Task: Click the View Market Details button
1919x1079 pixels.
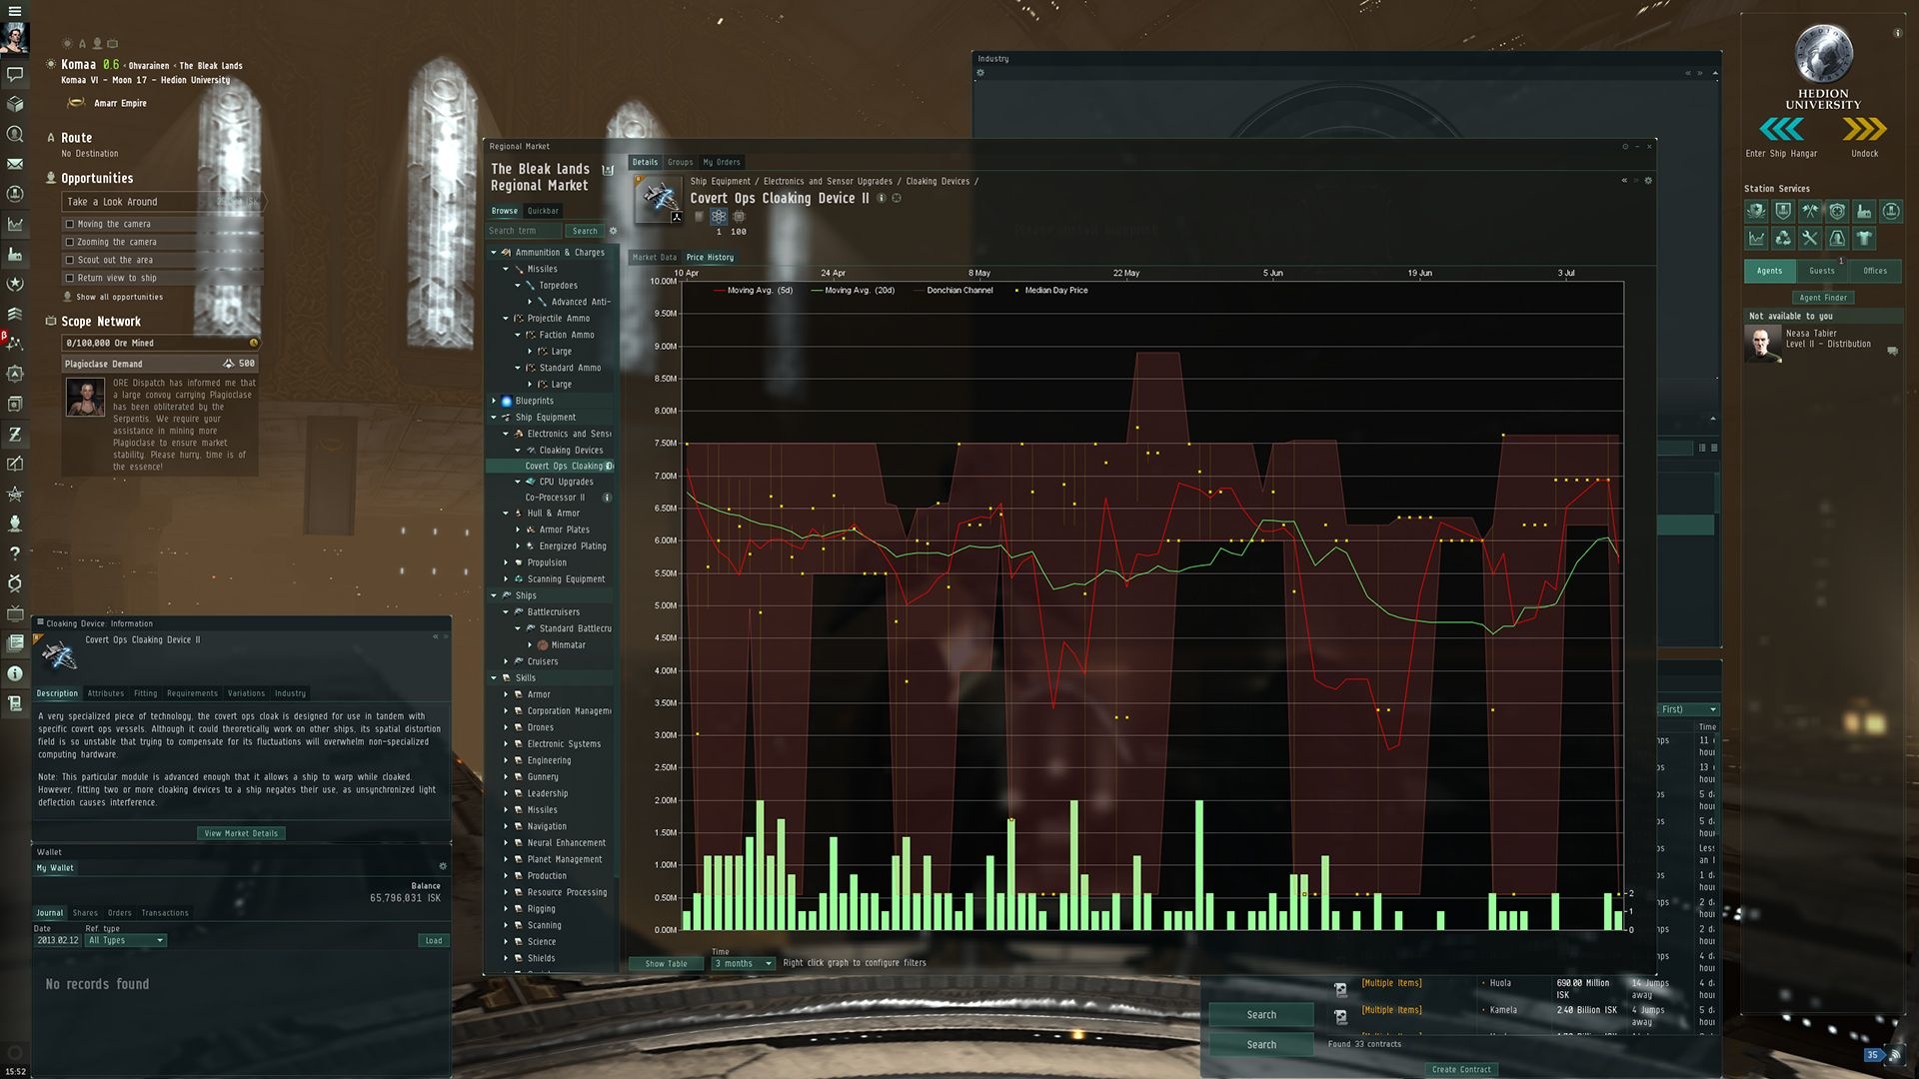Action: pyautogui.click(x=239, y=831)
